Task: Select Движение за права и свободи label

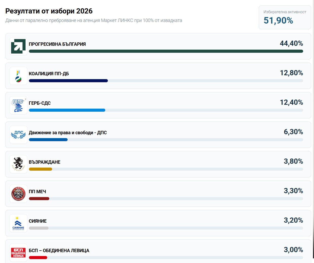Action: coord(68,133)
